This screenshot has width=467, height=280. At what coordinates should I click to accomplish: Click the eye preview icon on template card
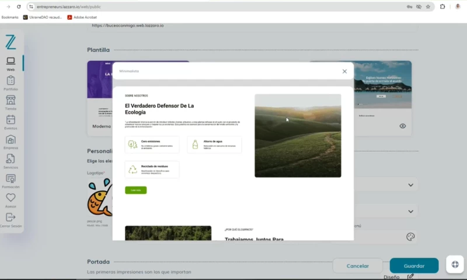click(403, 126)
